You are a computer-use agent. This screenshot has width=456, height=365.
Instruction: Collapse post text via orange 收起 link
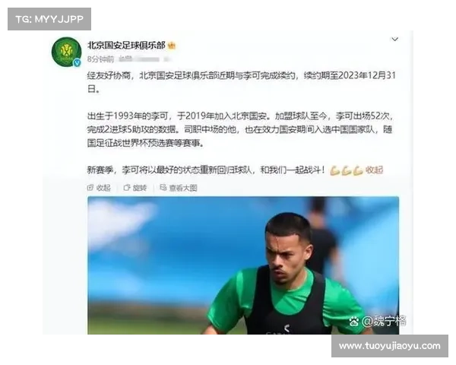374,170
